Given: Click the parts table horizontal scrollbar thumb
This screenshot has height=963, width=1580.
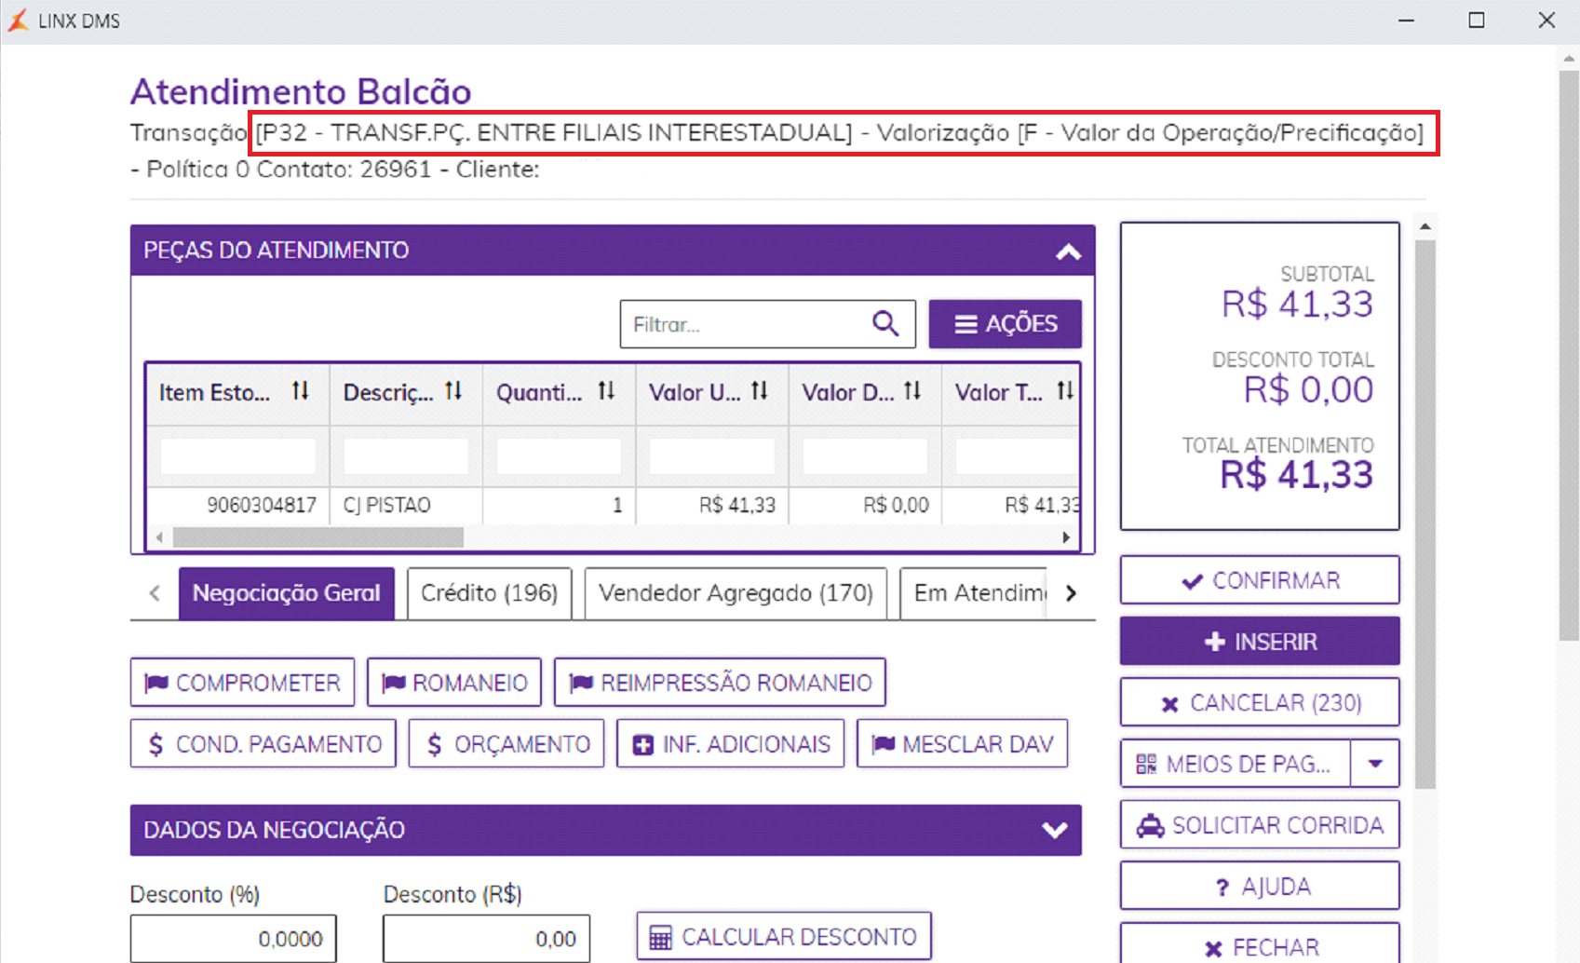Looking at the screenshot, I should coord(318,537).
